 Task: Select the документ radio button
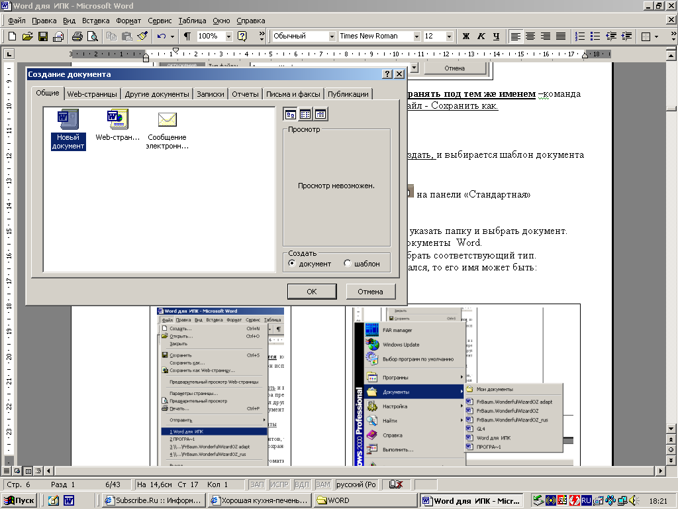(x=292, y=263)
